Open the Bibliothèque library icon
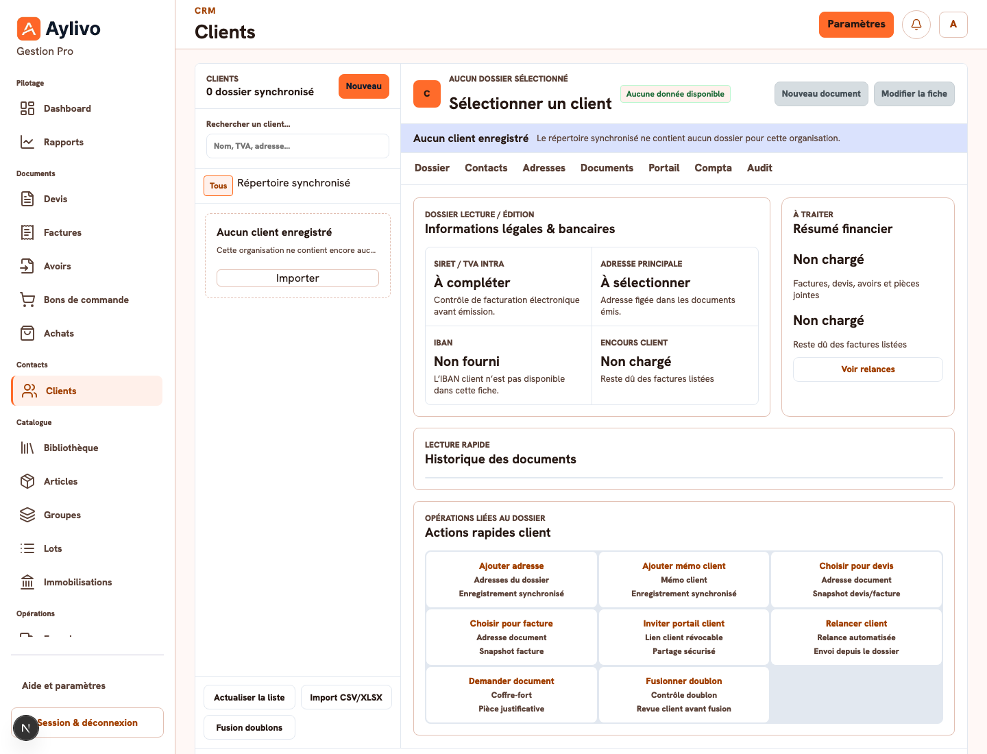The height and width of the screenshot is (754, 987). pos(27,448)
